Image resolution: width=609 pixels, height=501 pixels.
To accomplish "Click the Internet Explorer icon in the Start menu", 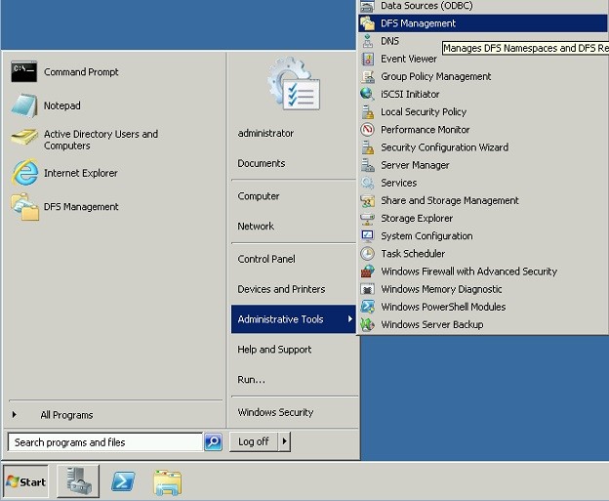I will pos(24,172).
